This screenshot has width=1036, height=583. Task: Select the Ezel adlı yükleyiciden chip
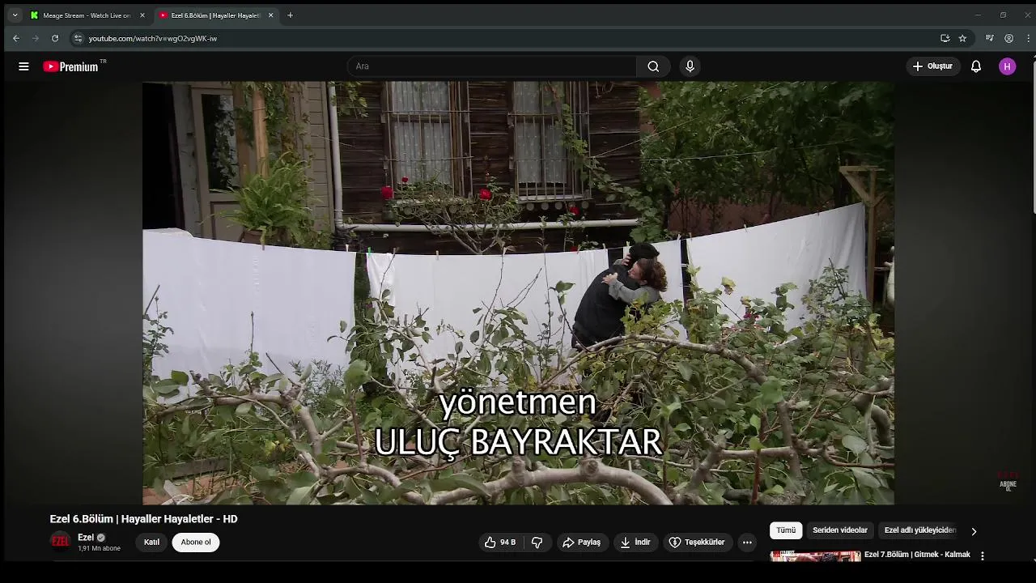[920, 530]
